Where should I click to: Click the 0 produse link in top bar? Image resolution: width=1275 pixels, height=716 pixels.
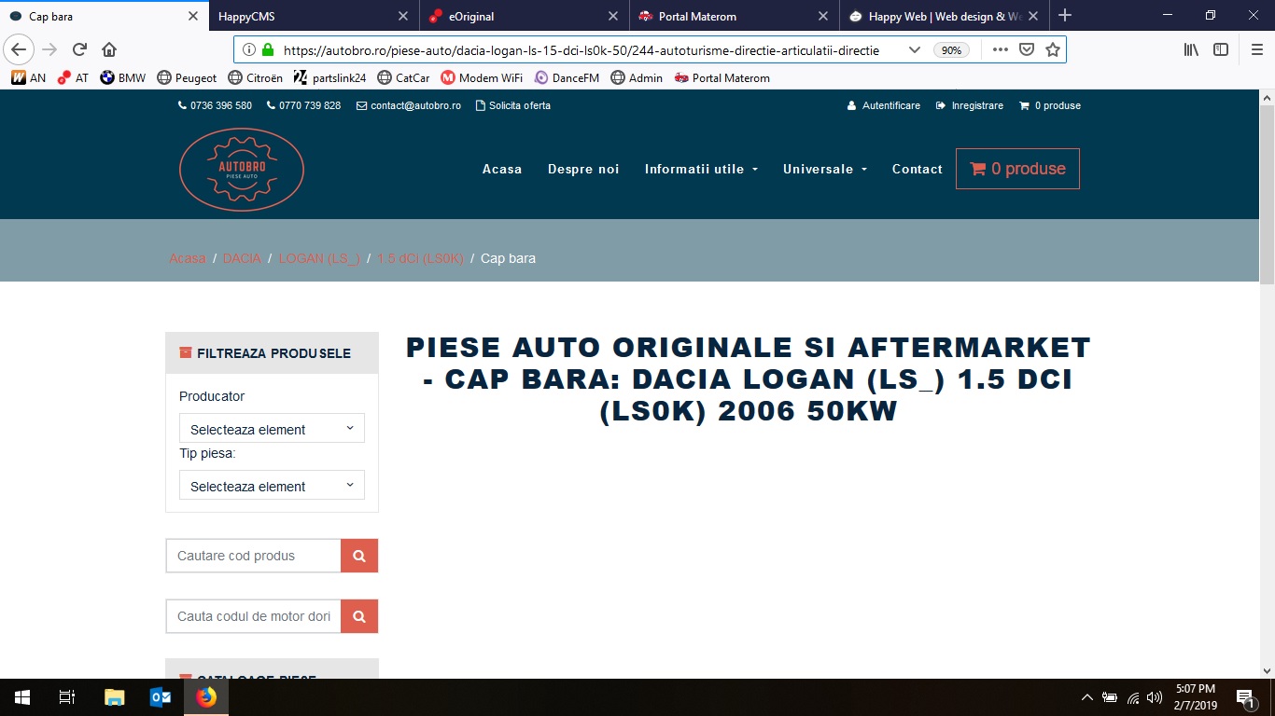point(1050,105)
